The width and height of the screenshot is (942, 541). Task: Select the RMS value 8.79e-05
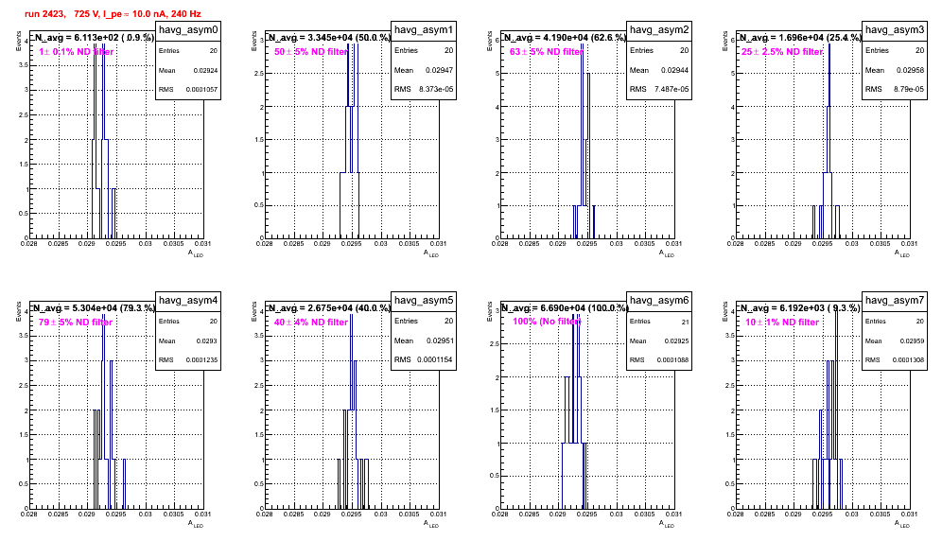coord(909,90)
